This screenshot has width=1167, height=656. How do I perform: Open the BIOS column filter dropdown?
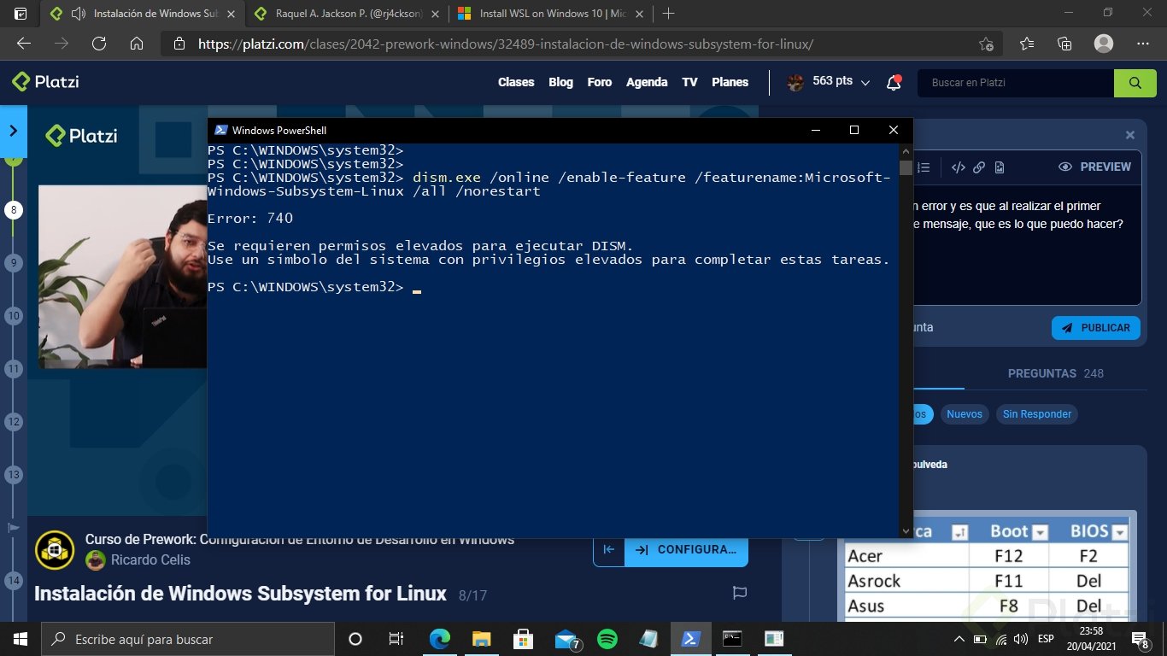(1119, 533)
